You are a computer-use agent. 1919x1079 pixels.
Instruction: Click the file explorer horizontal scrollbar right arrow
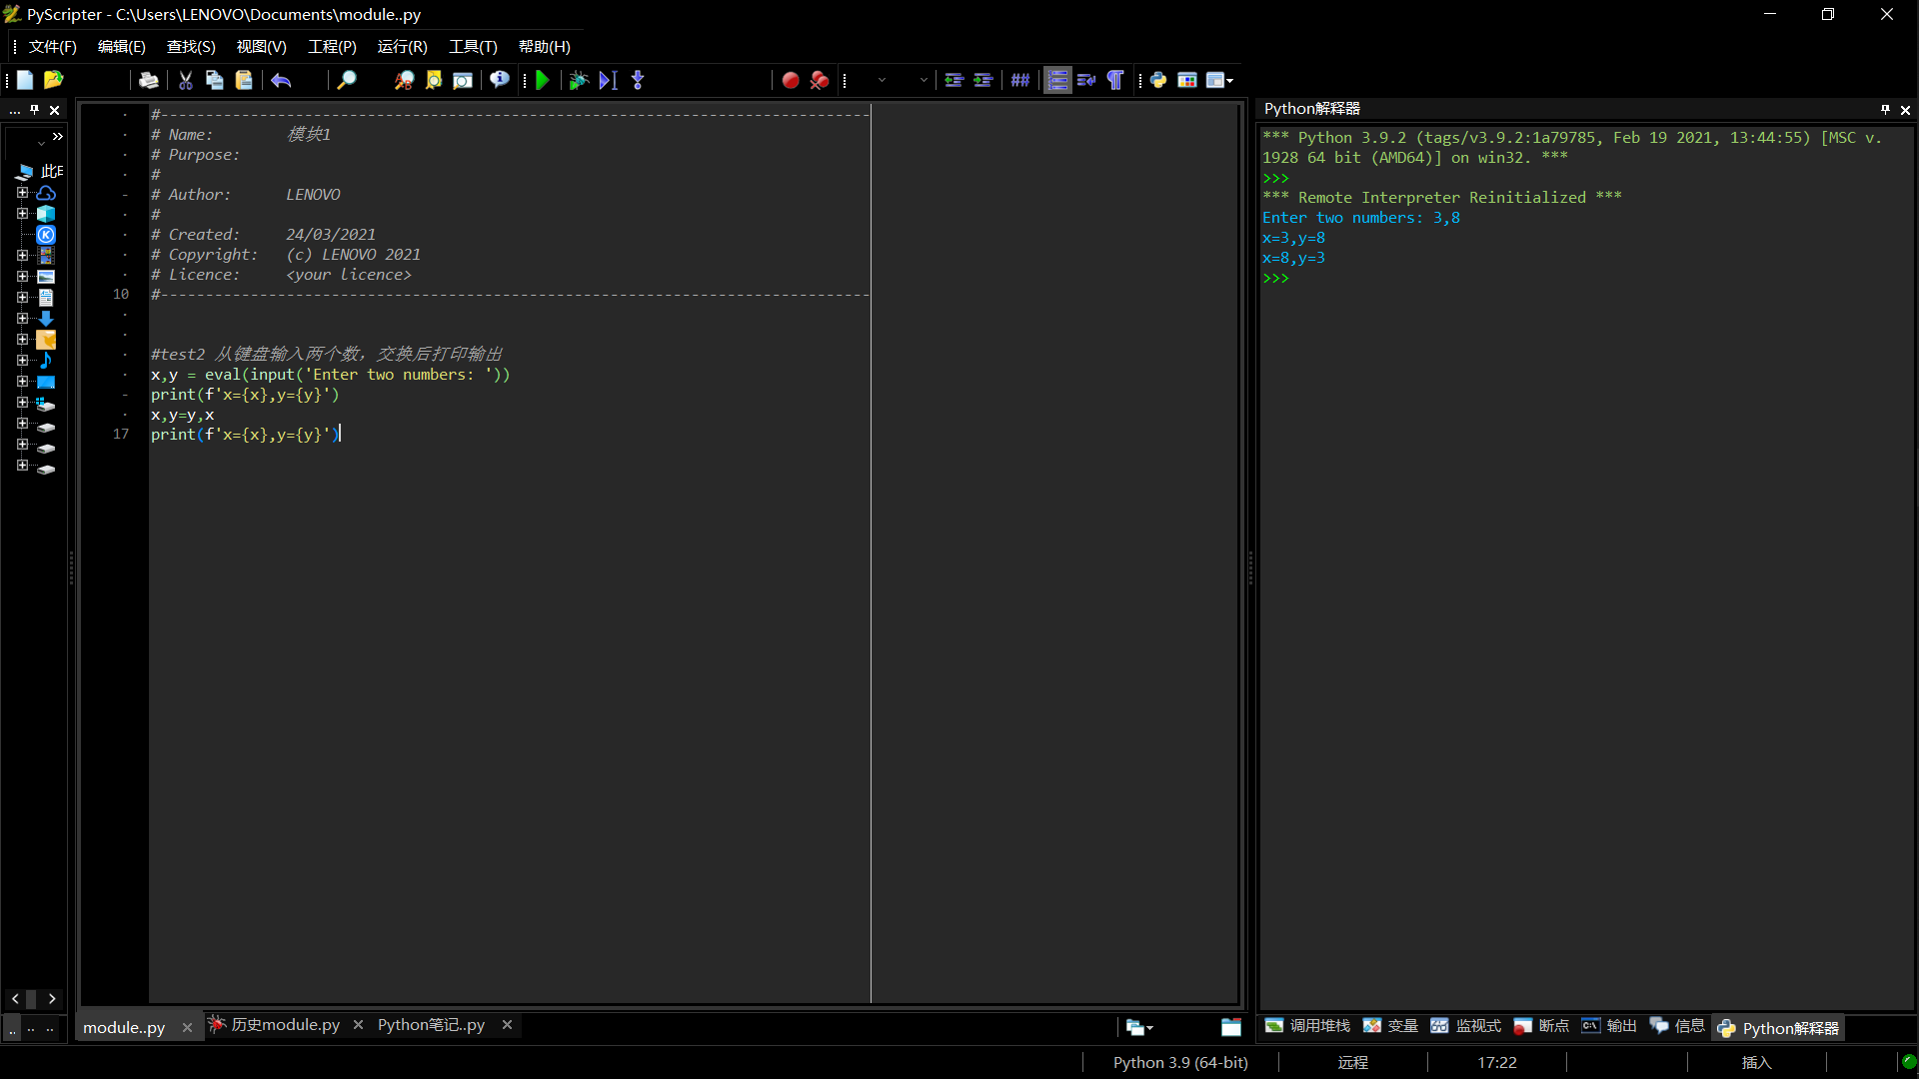(x=52, y=998)
